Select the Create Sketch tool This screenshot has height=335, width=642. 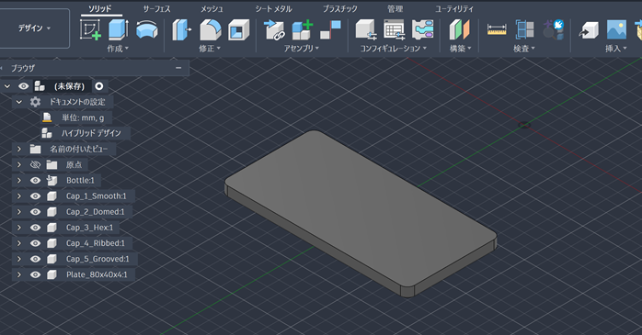91,29
